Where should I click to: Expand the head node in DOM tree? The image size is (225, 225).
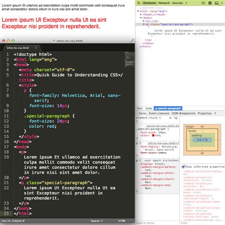[141, 15]
